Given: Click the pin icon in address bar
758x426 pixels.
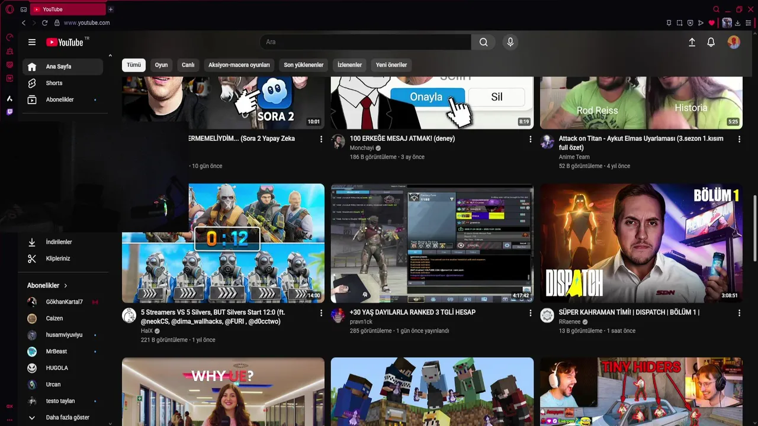Looking at the screenshot, I should click(669, 23).
